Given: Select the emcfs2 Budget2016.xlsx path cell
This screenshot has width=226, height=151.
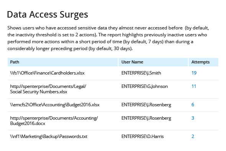Looking at the screenshot, I should coord(55,105).
